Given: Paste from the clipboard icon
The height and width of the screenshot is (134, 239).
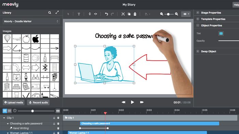Looking at the screenshot, I should (x=135, y=14).
